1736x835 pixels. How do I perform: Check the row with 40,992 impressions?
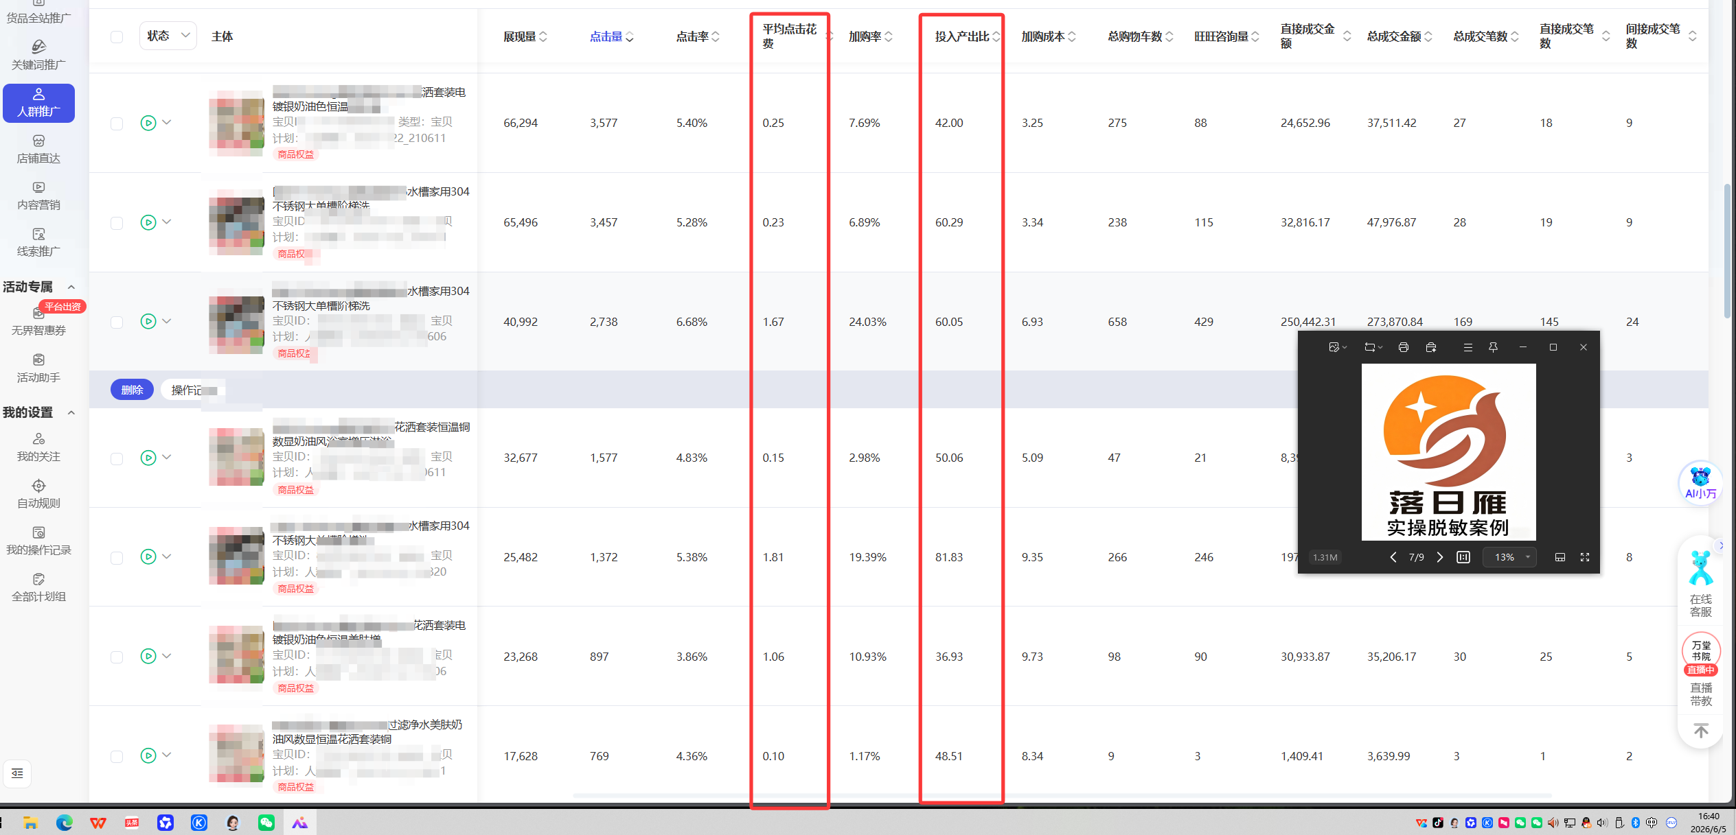pyautogui.click(x=117, y=322)
